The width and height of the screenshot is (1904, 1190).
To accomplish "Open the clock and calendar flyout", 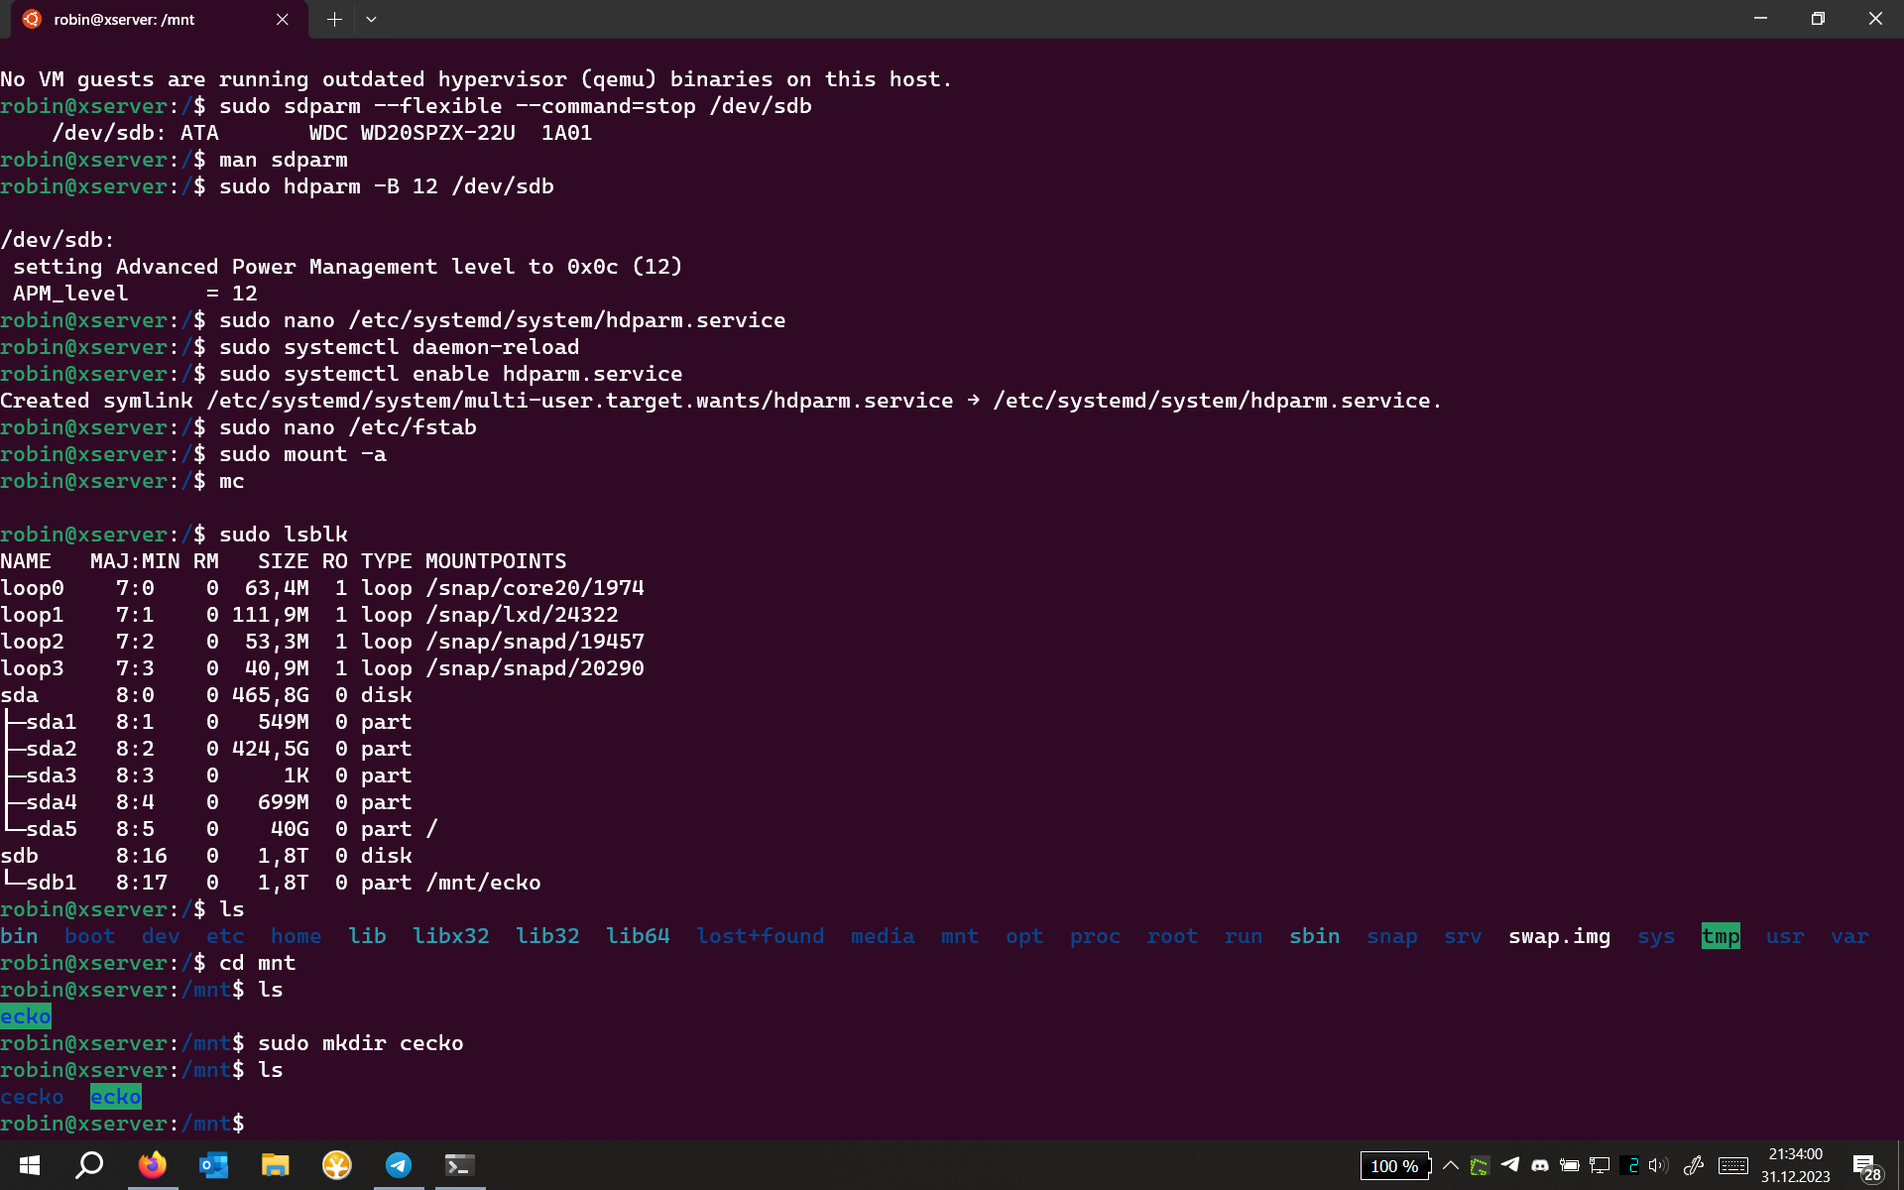I will coord(1795,1165).
